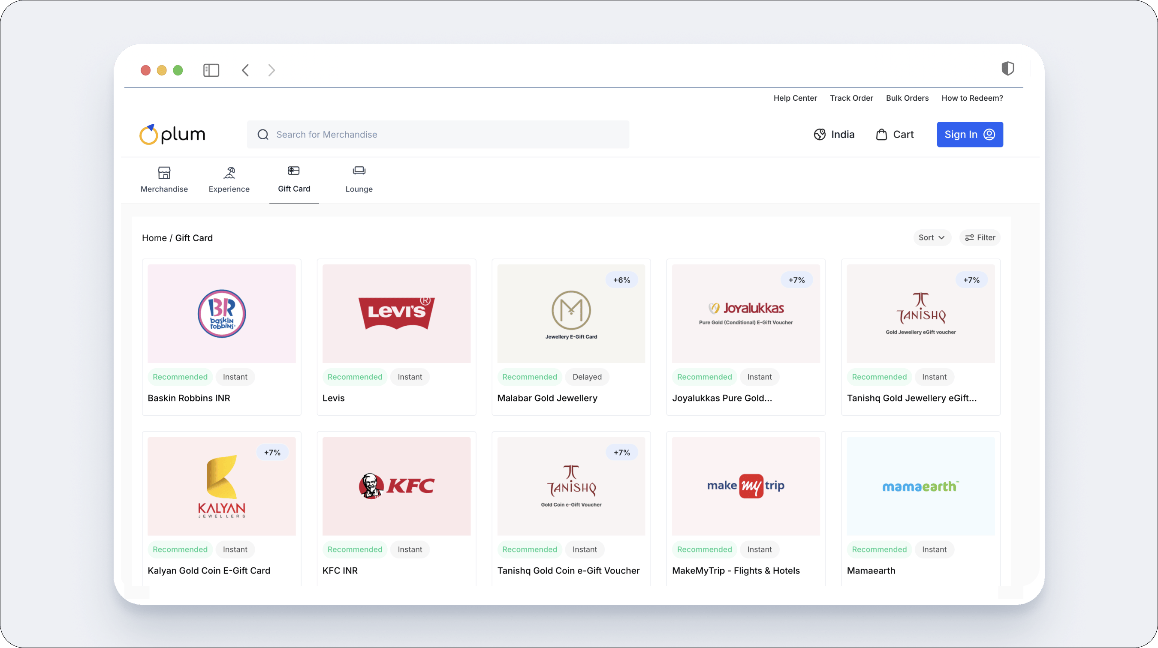1158x648 pixels.
Task: Click the Malabar Gold Jewellery title
Action: (x=547, y=398)
